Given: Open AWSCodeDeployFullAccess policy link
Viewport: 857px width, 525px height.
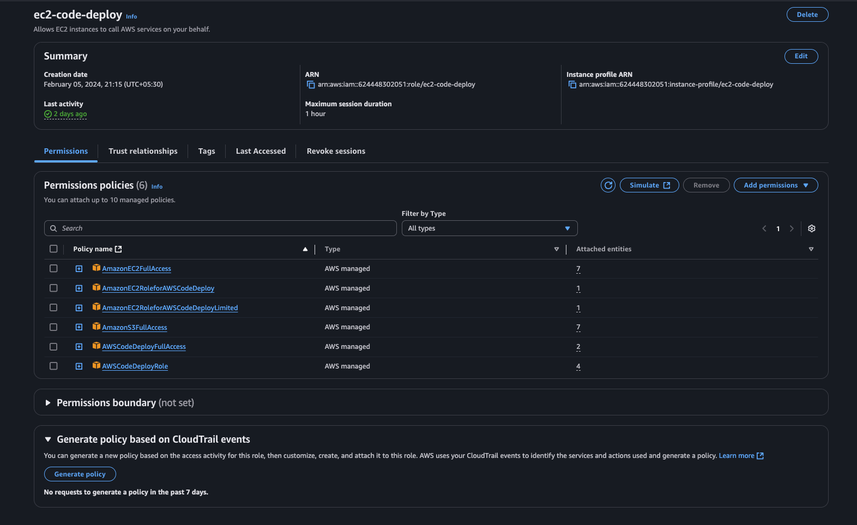Looking at the screenshot, I should (x=144, y=347).
